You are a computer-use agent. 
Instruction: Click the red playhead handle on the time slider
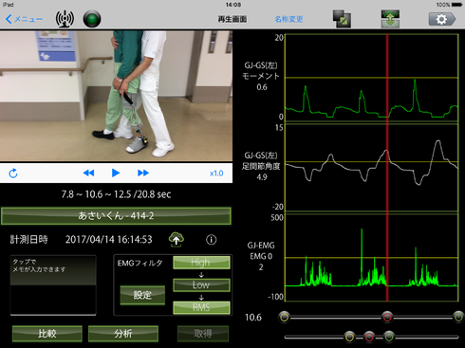pos(387,317)
